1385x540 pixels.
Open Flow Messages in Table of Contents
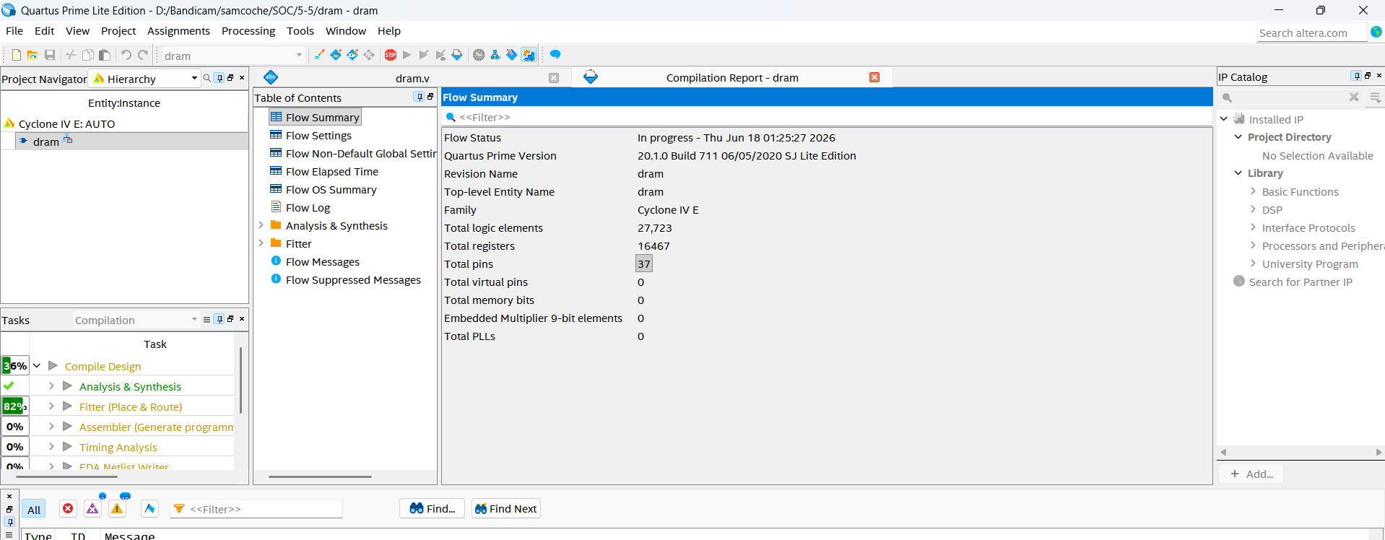pyautogui.click(x=322, y=261)
